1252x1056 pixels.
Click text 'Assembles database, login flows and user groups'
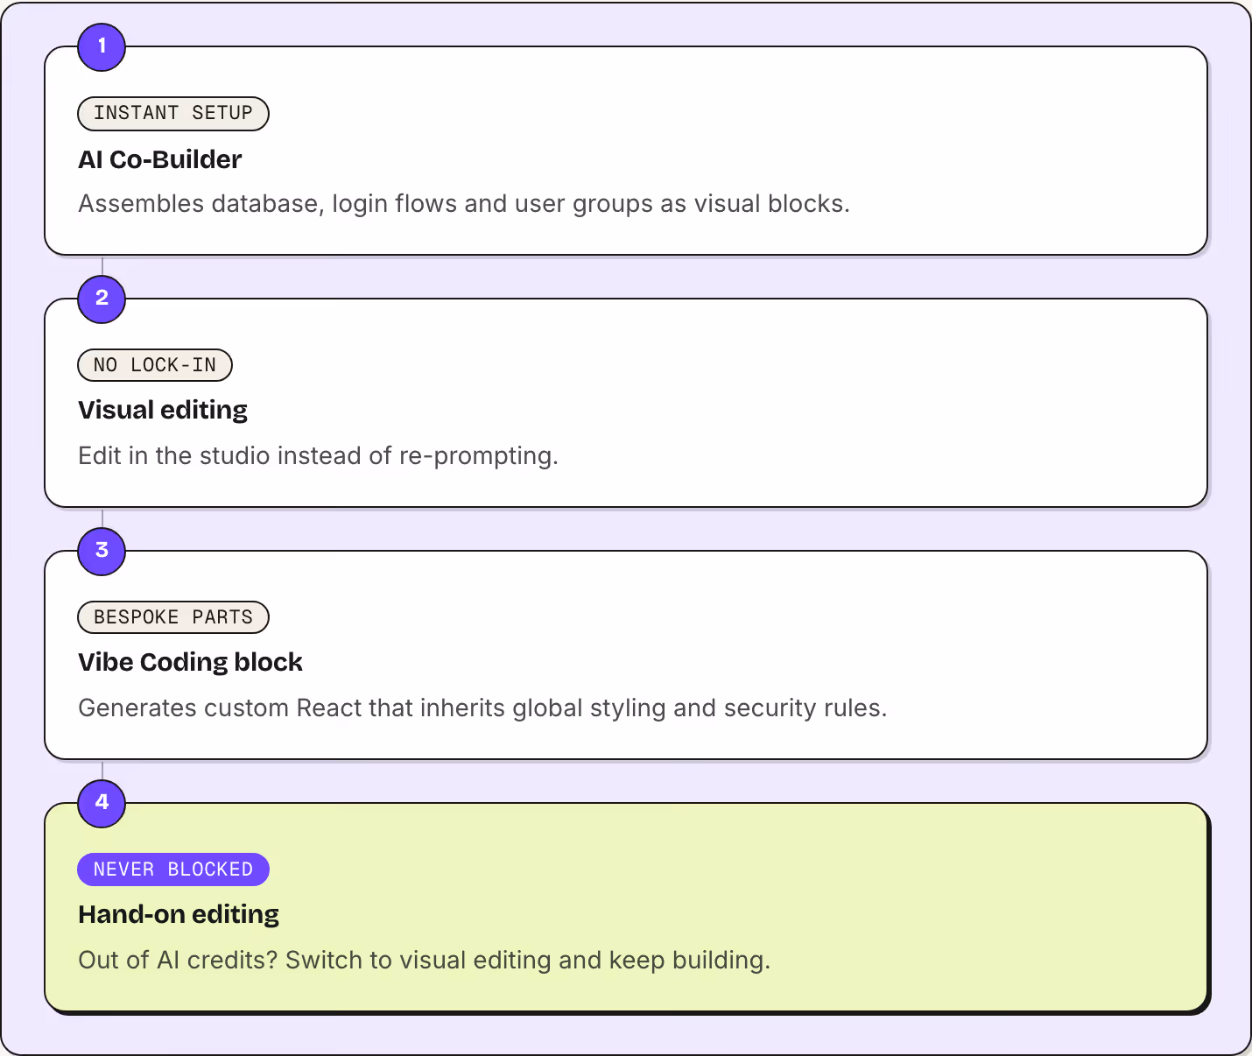click(x=366, y=204)
